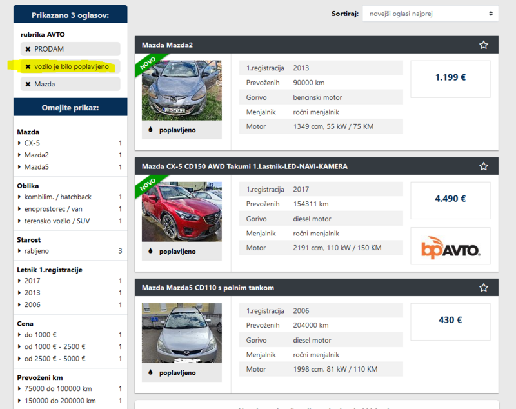The image size is (516, 409).
Task: Remove the Mazda brand filter
Action: pos(28,84)
